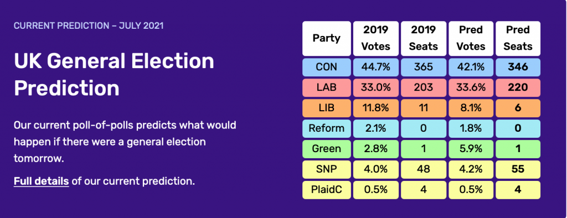Click LAB predicted seats value 220
567x218 pixels.
coord(518,87)
